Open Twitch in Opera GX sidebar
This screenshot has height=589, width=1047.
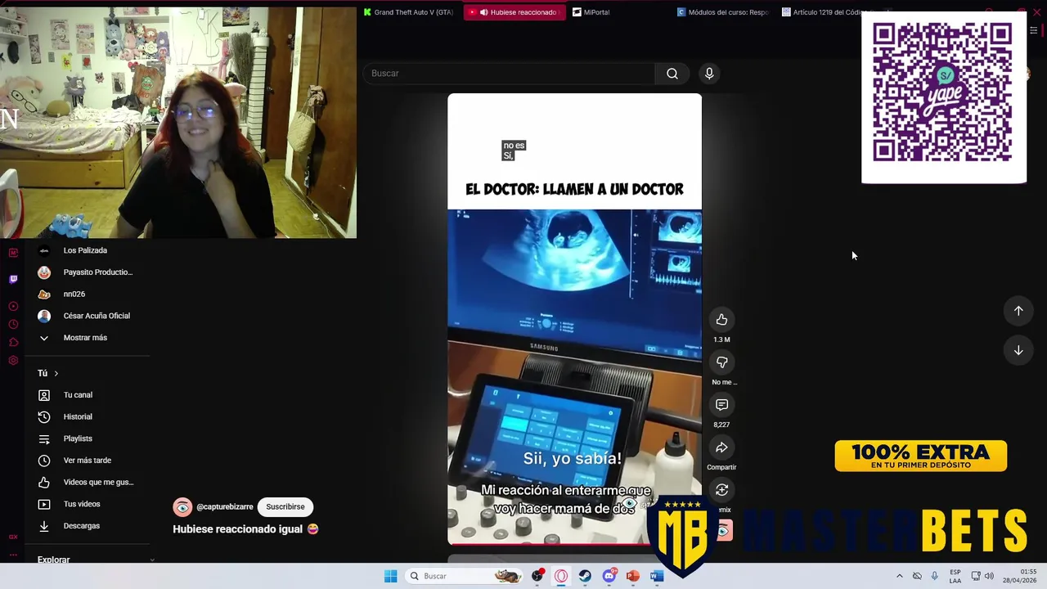[x=13, y=279]
